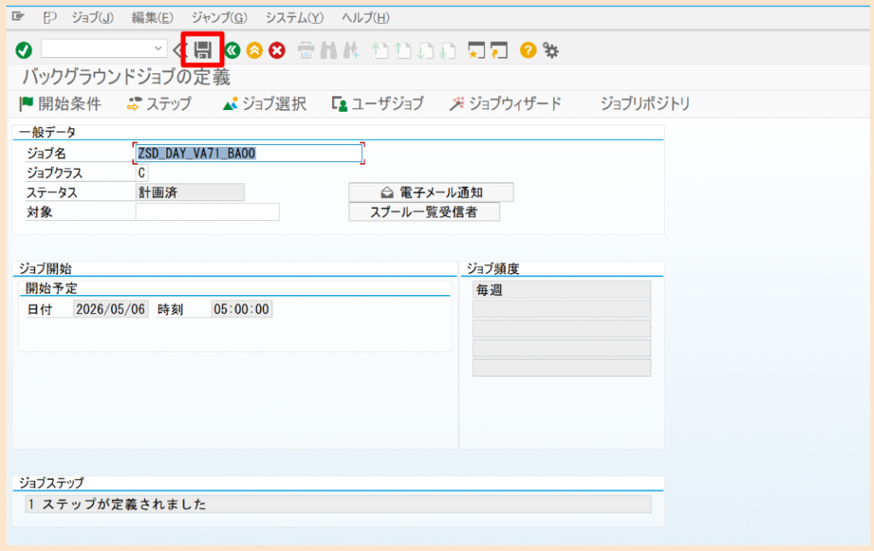
Task: Click the ジョブクラス field containing C
Action: (x=142, y=172)
